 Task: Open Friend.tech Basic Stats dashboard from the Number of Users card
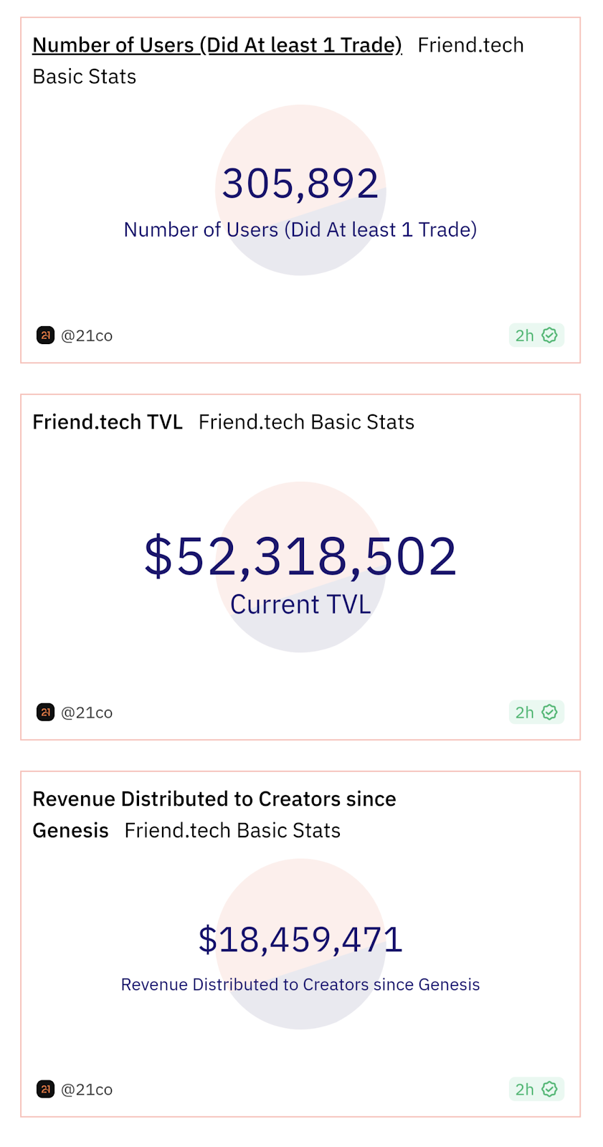click(x=470, y=45)
